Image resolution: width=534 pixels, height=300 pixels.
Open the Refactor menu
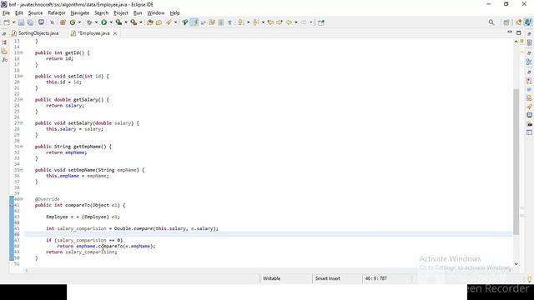click(x=57, y=13)
